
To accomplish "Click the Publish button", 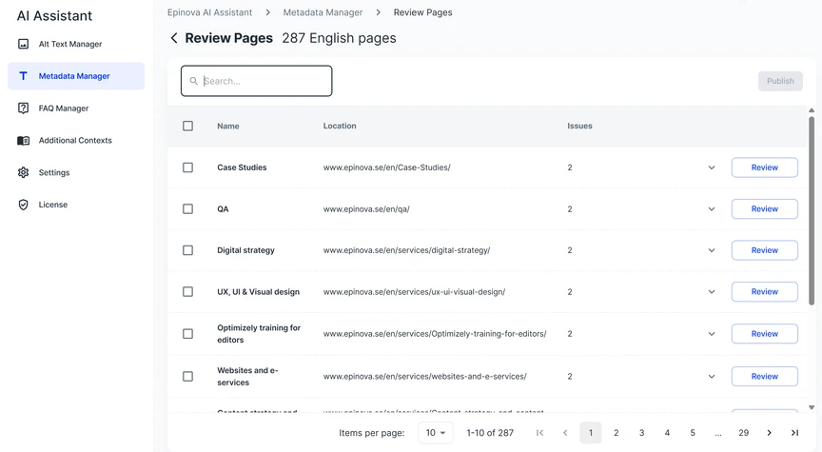I will tap(780, 81).
